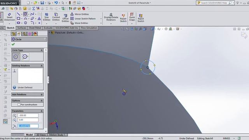
Task: Open Trim Entities dropdown arrow
Action: (x=47, y=24)
